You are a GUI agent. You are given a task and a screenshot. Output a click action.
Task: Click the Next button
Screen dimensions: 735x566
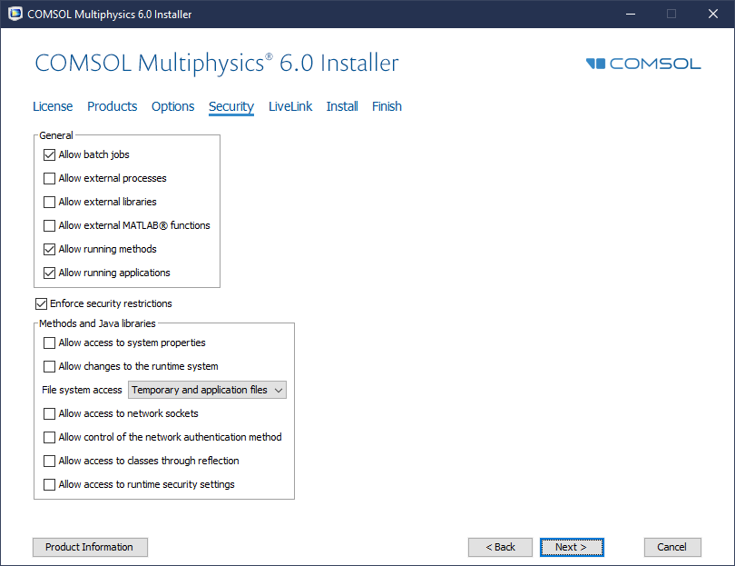coord(571,547)
